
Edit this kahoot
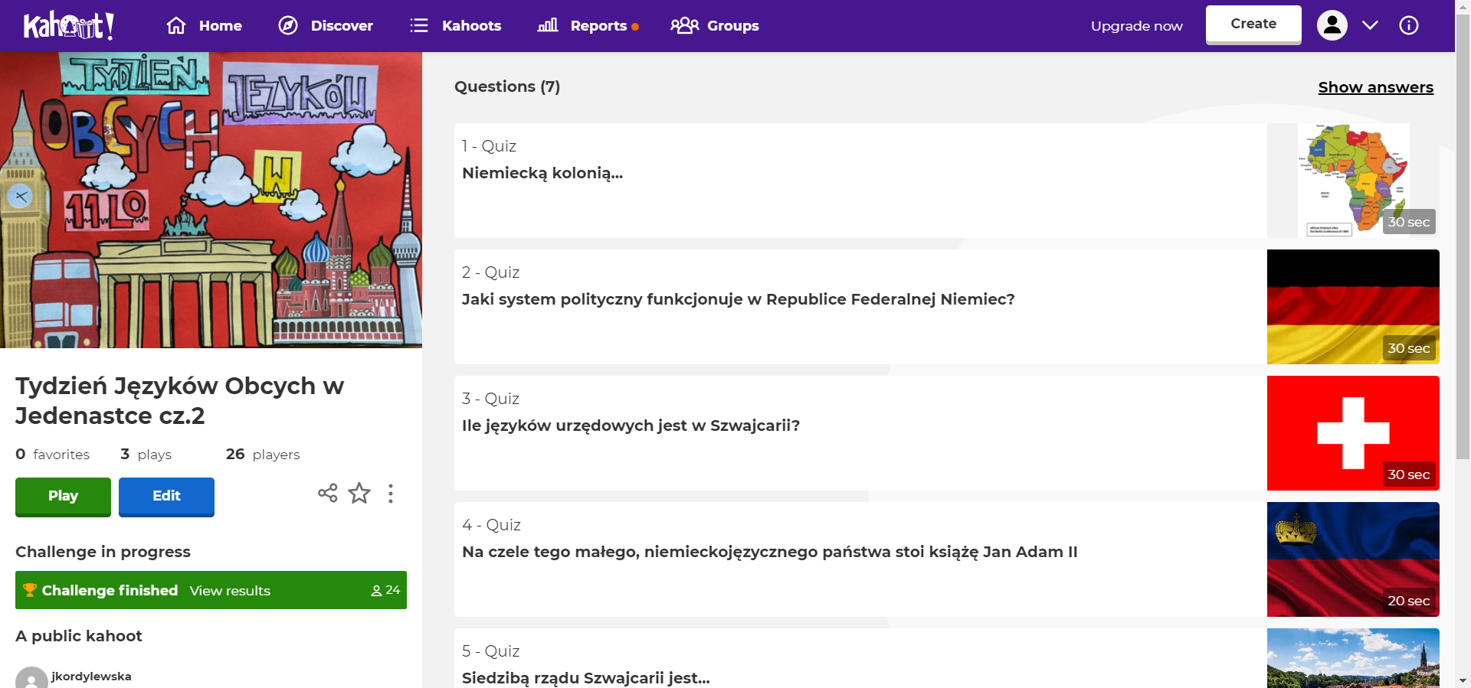166,497
